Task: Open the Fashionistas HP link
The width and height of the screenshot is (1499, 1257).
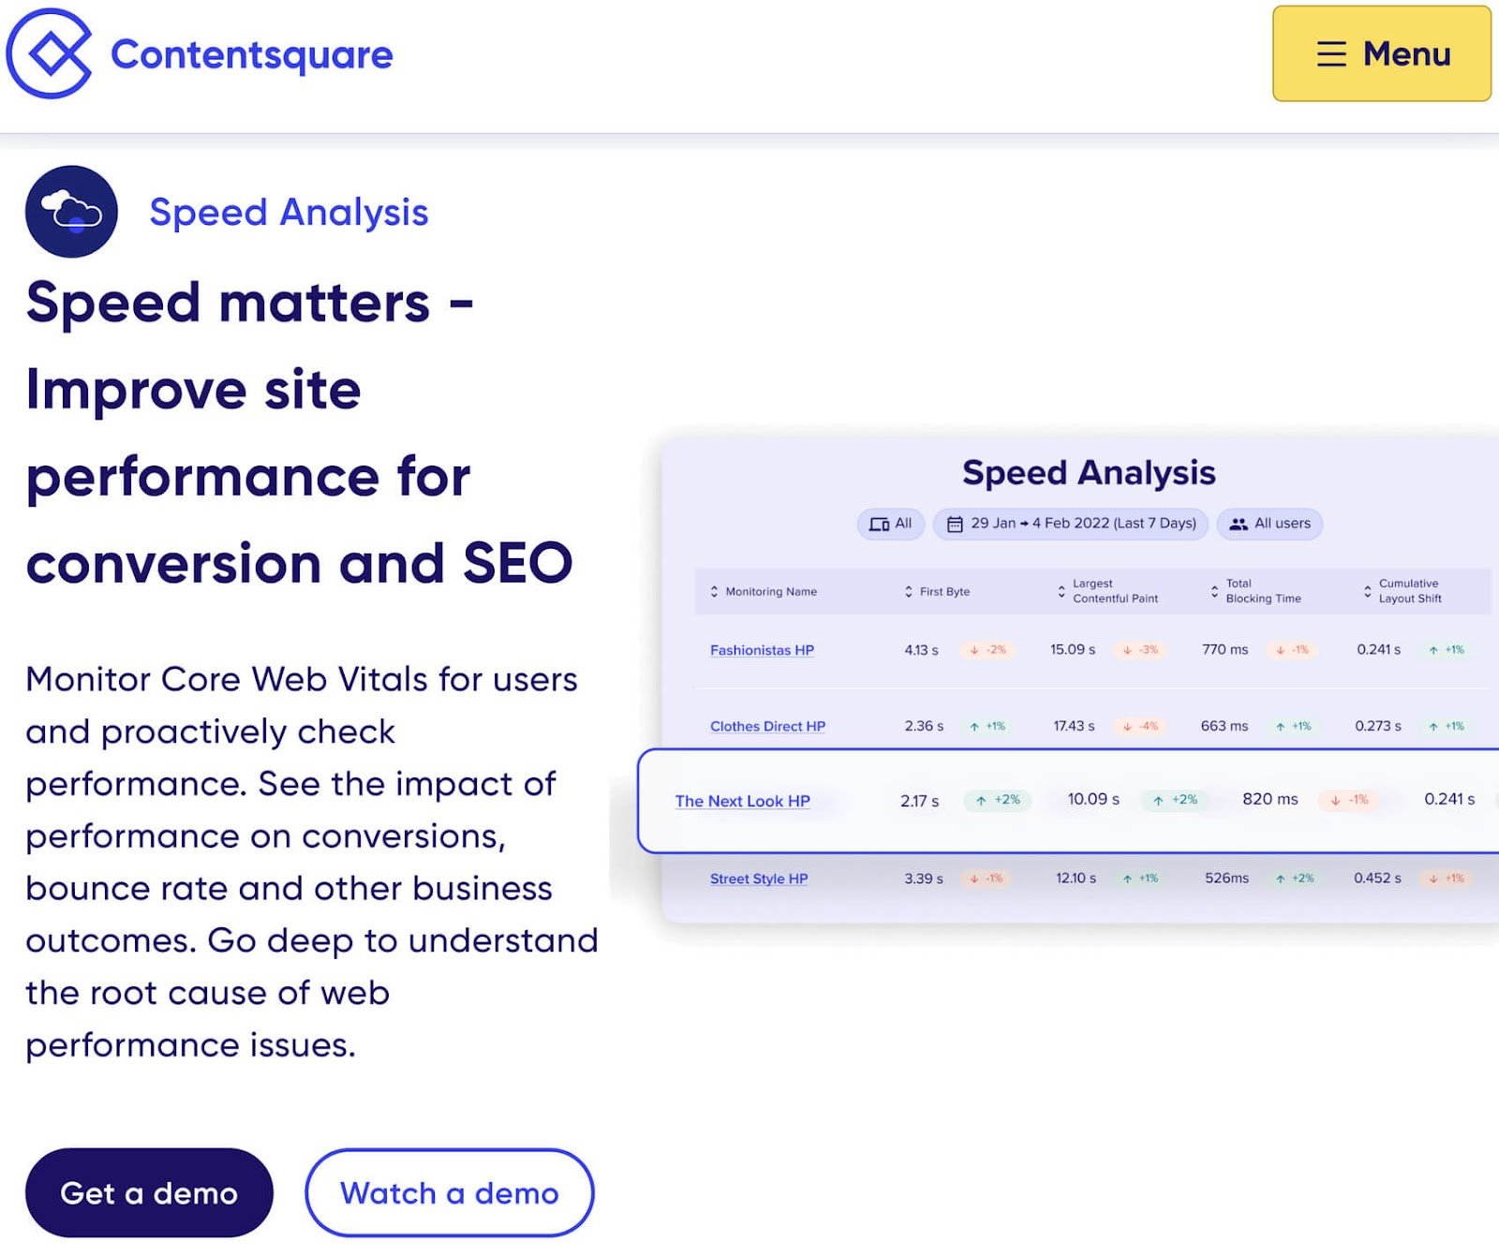Action: coord(762,649)
